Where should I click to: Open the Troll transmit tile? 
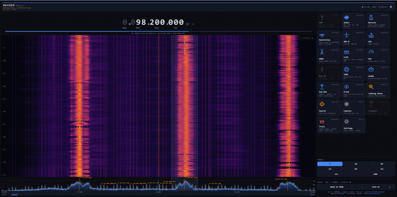tap(329, 125)
